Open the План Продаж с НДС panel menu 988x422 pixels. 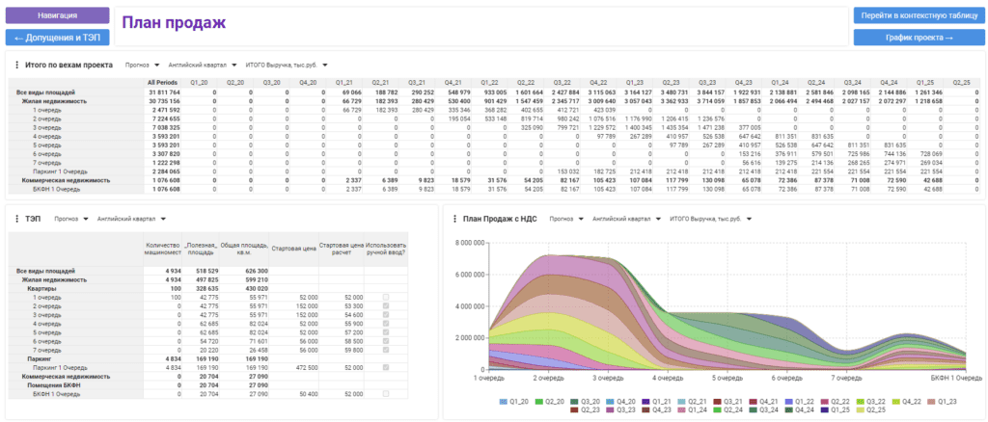tap(455, 219)
